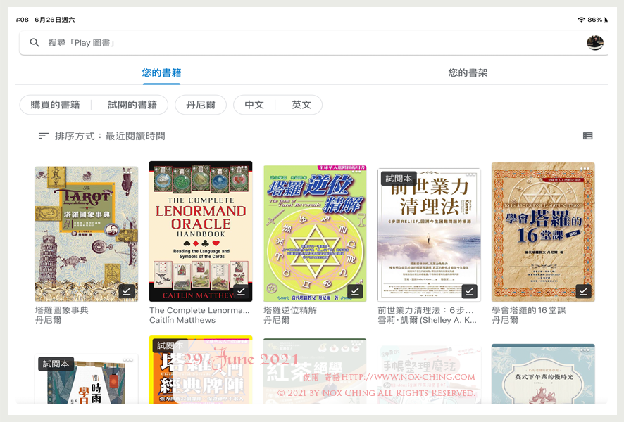Viewport: 624px width, 422px height.
Task: Open more options on 英式下午茶的慢時光 cover
Action: [x=584, y=350]
